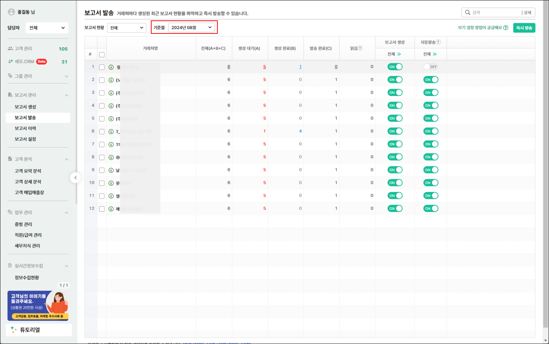
Task: Collapse the sidebar with the arrow handle
Action: pyautogui.click(x=75, y=178)
